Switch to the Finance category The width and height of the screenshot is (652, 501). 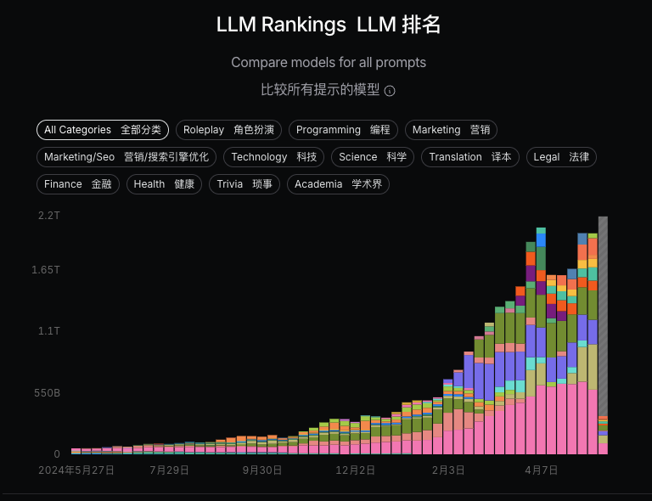coord(78,184)
